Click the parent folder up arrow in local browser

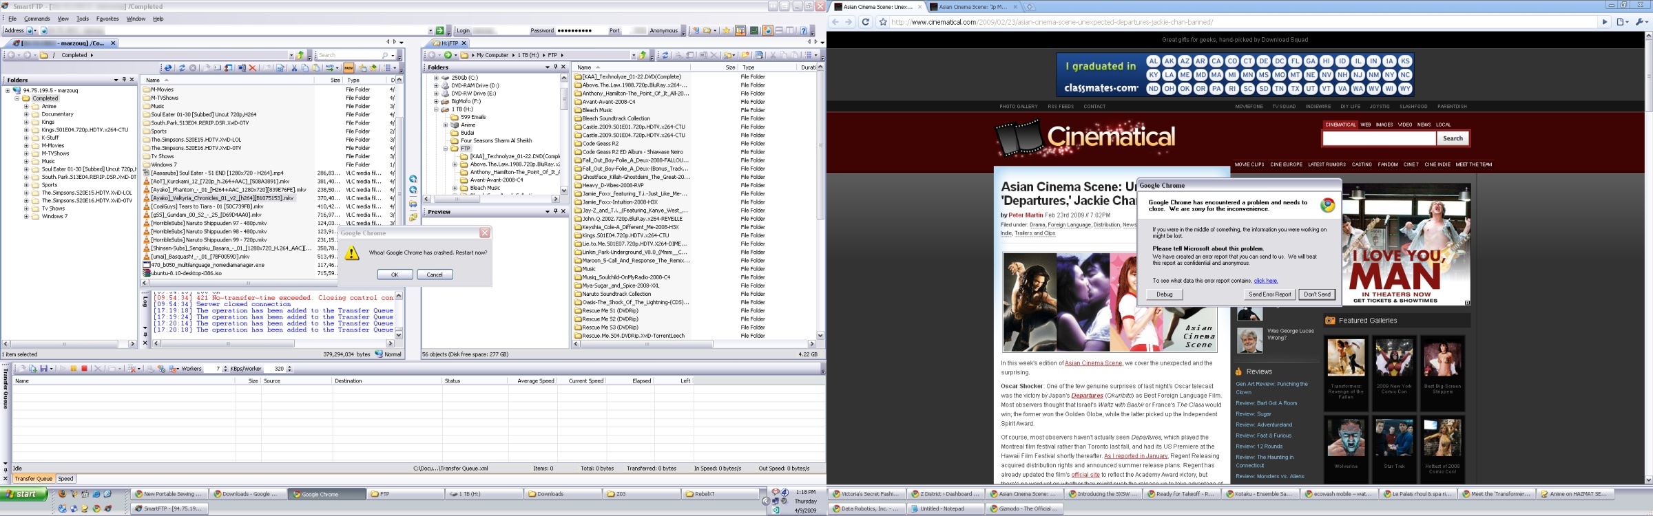pyautogui.click(x=643, y=55)
